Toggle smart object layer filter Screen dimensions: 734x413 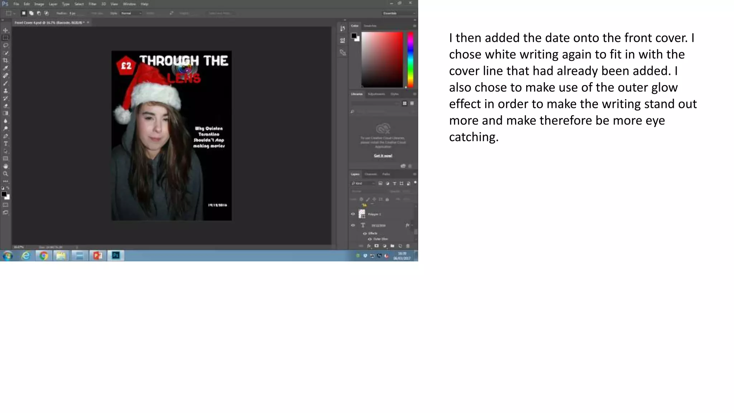point(409,183)
